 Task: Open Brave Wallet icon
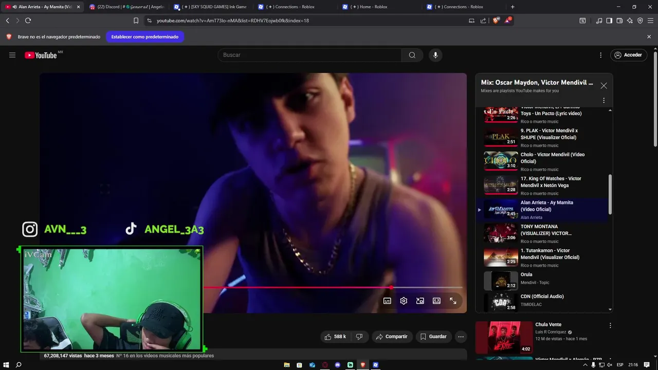[619, 21]
